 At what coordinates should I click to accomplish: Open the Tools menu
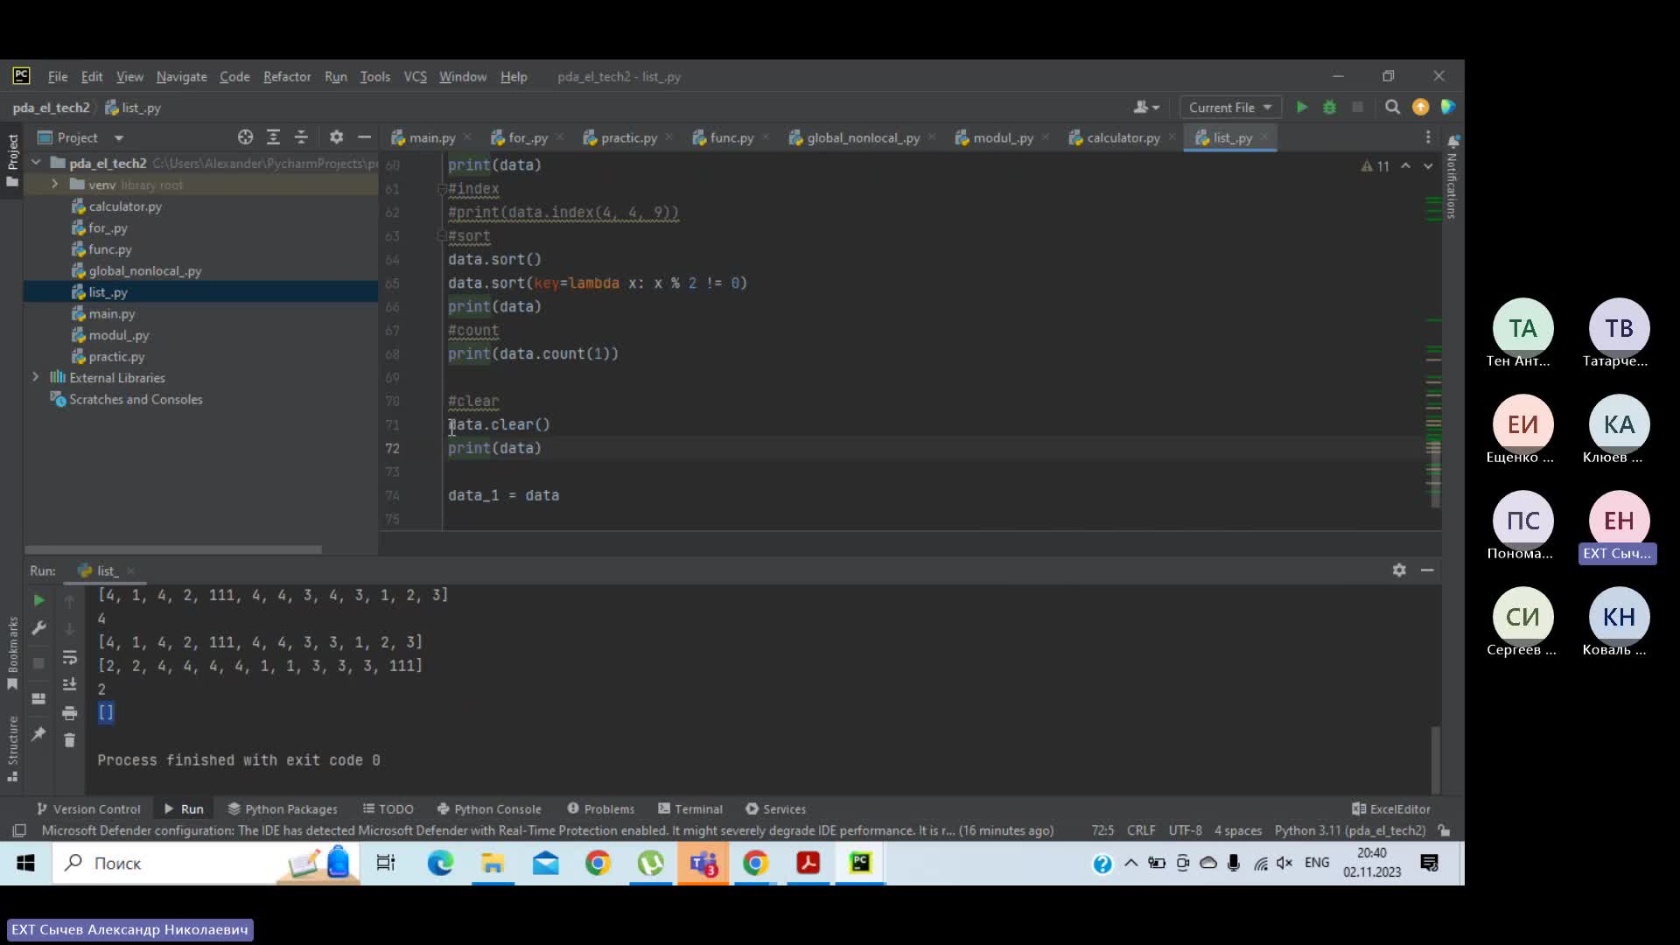click(375, 77)
